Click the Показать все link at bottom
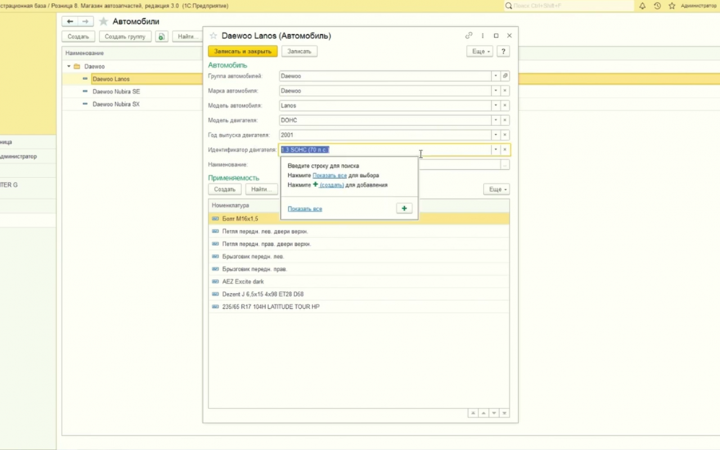 pos(305,209)
